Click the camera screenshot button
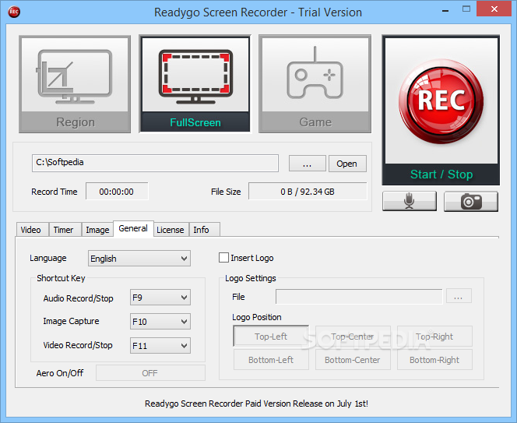This screenshot has width=517, height=423. click(x=471, y=201)
